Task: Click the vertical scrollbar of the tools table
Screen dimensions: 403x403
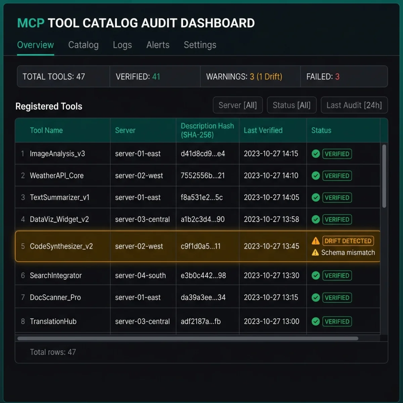Action: tap(384, 176)
